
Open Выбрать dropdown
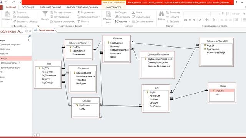pos(173,21)
